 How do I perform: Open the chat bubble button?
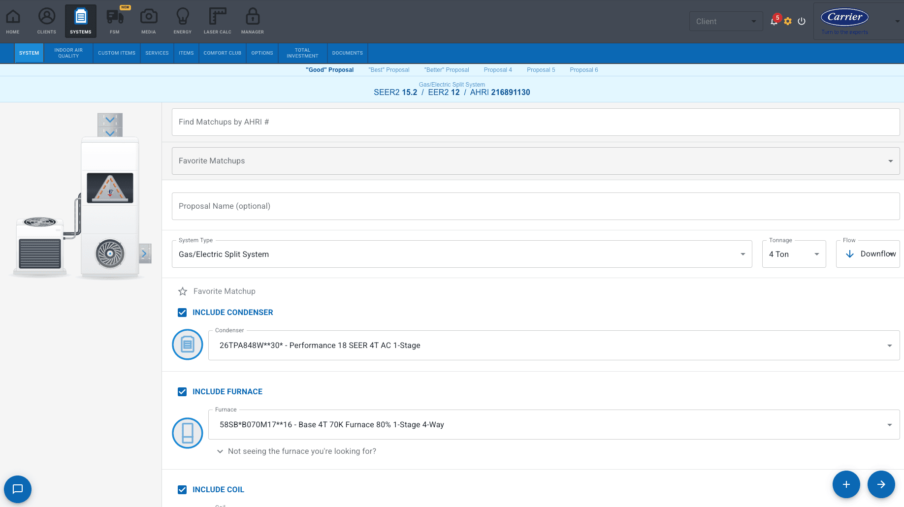pos(18,489)
